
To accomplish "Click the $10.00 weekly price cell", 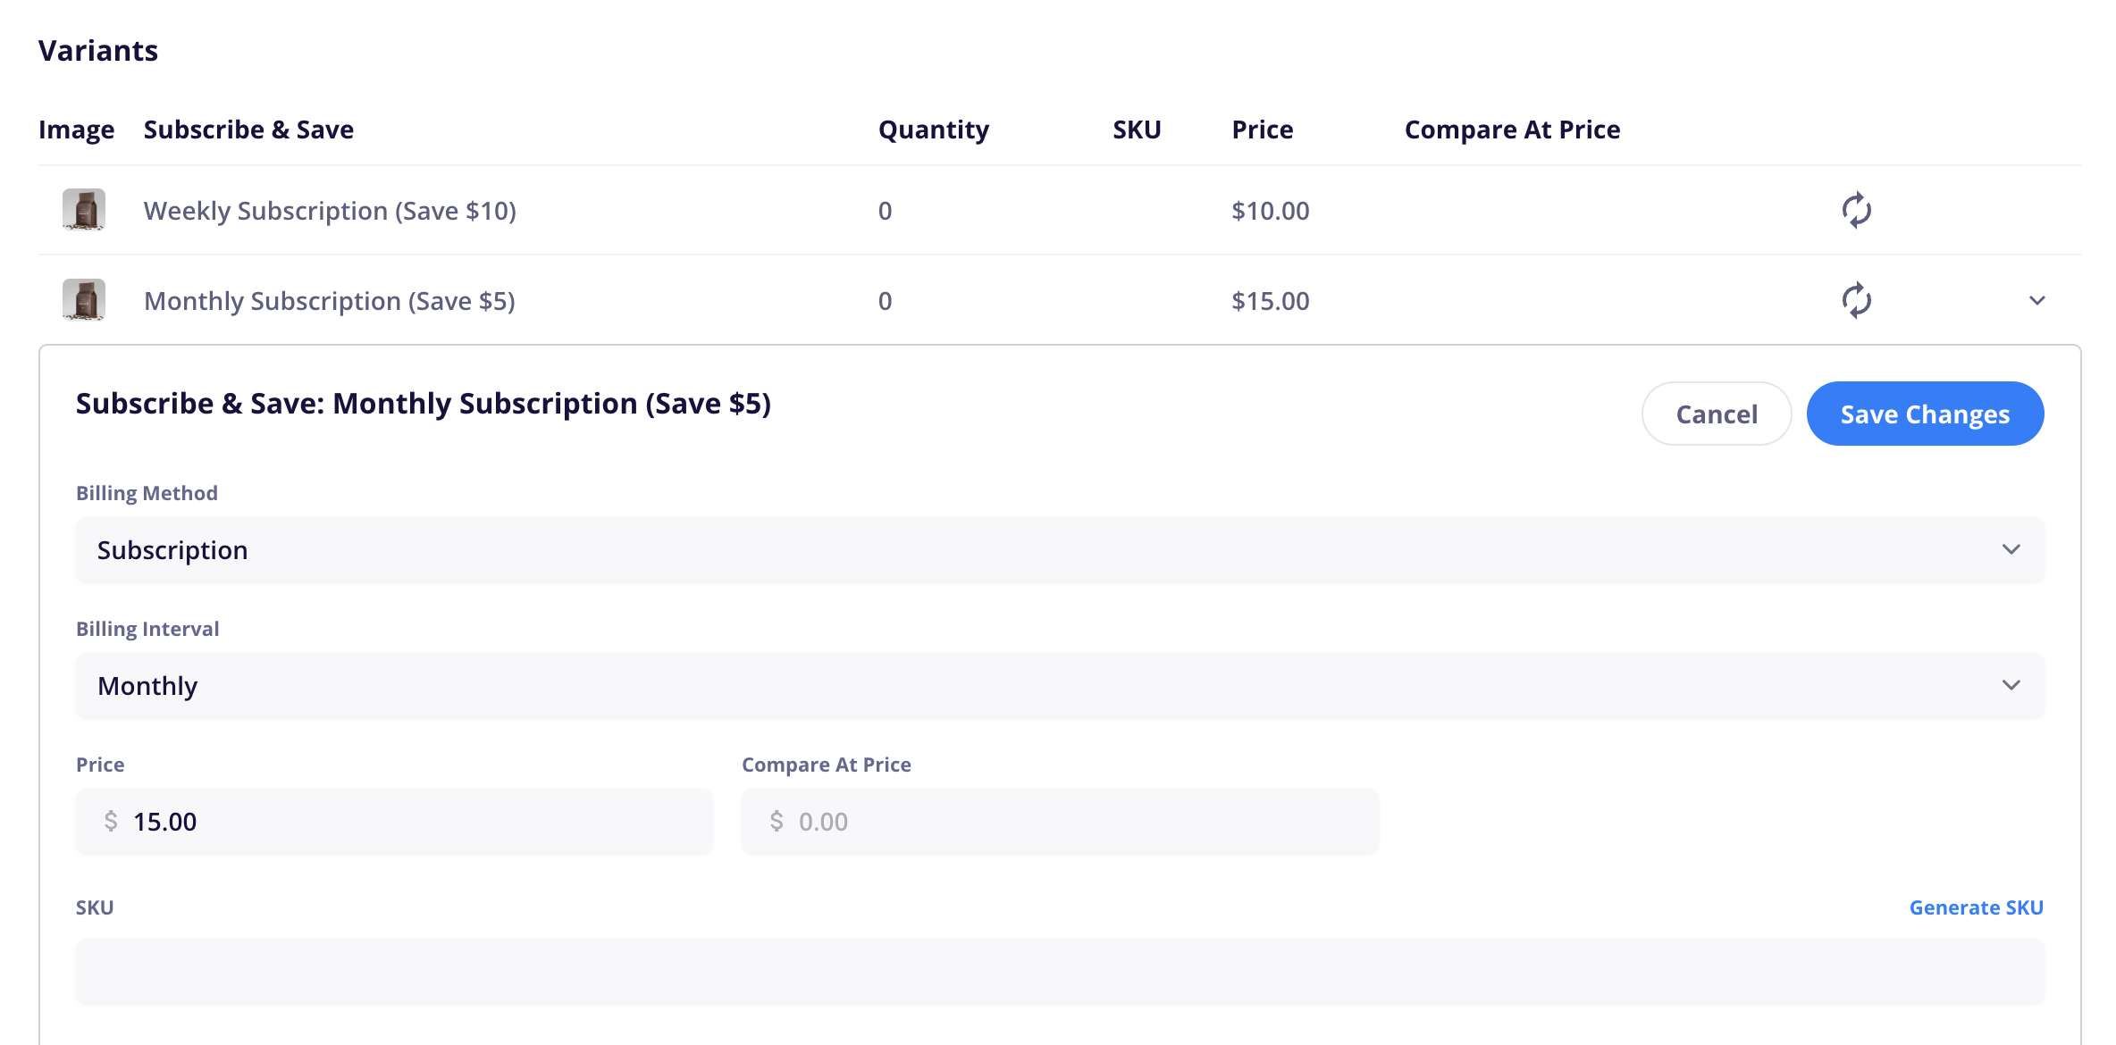I will click(x=1270, y=211).
